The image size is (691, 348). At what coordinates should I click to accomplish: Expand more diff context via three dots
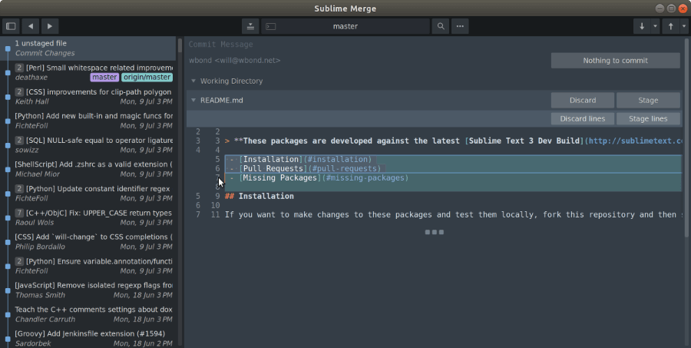433,231
